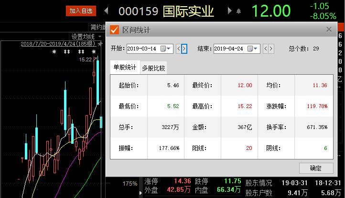Expand the small arrow left of 外盘
The width and height of the screenshot is (345, 198).
[140, 193]
